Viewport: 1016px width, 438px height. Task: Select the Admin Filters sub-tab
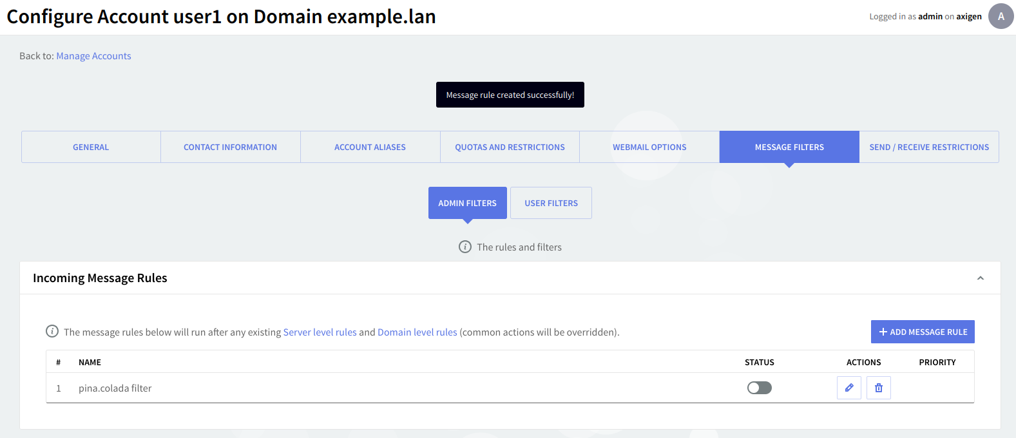[x=467, y=203]
